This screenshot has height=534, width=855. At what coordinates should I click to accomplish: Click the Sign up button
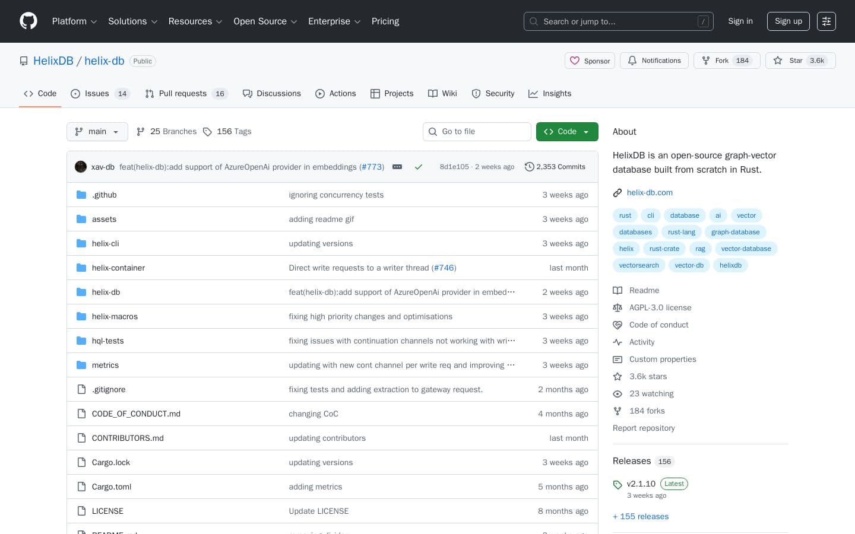pyautogui.click(x=788, y=21)
